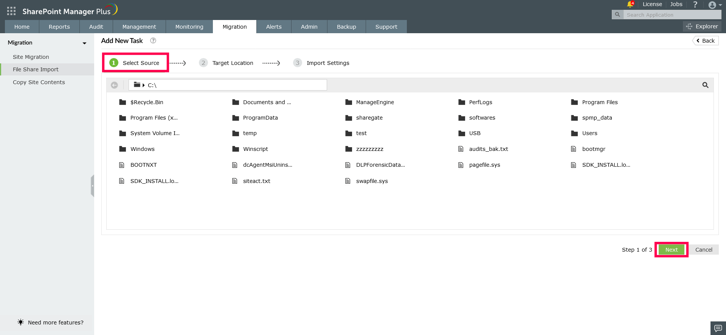Click the help question mark in header

(695, 5)
